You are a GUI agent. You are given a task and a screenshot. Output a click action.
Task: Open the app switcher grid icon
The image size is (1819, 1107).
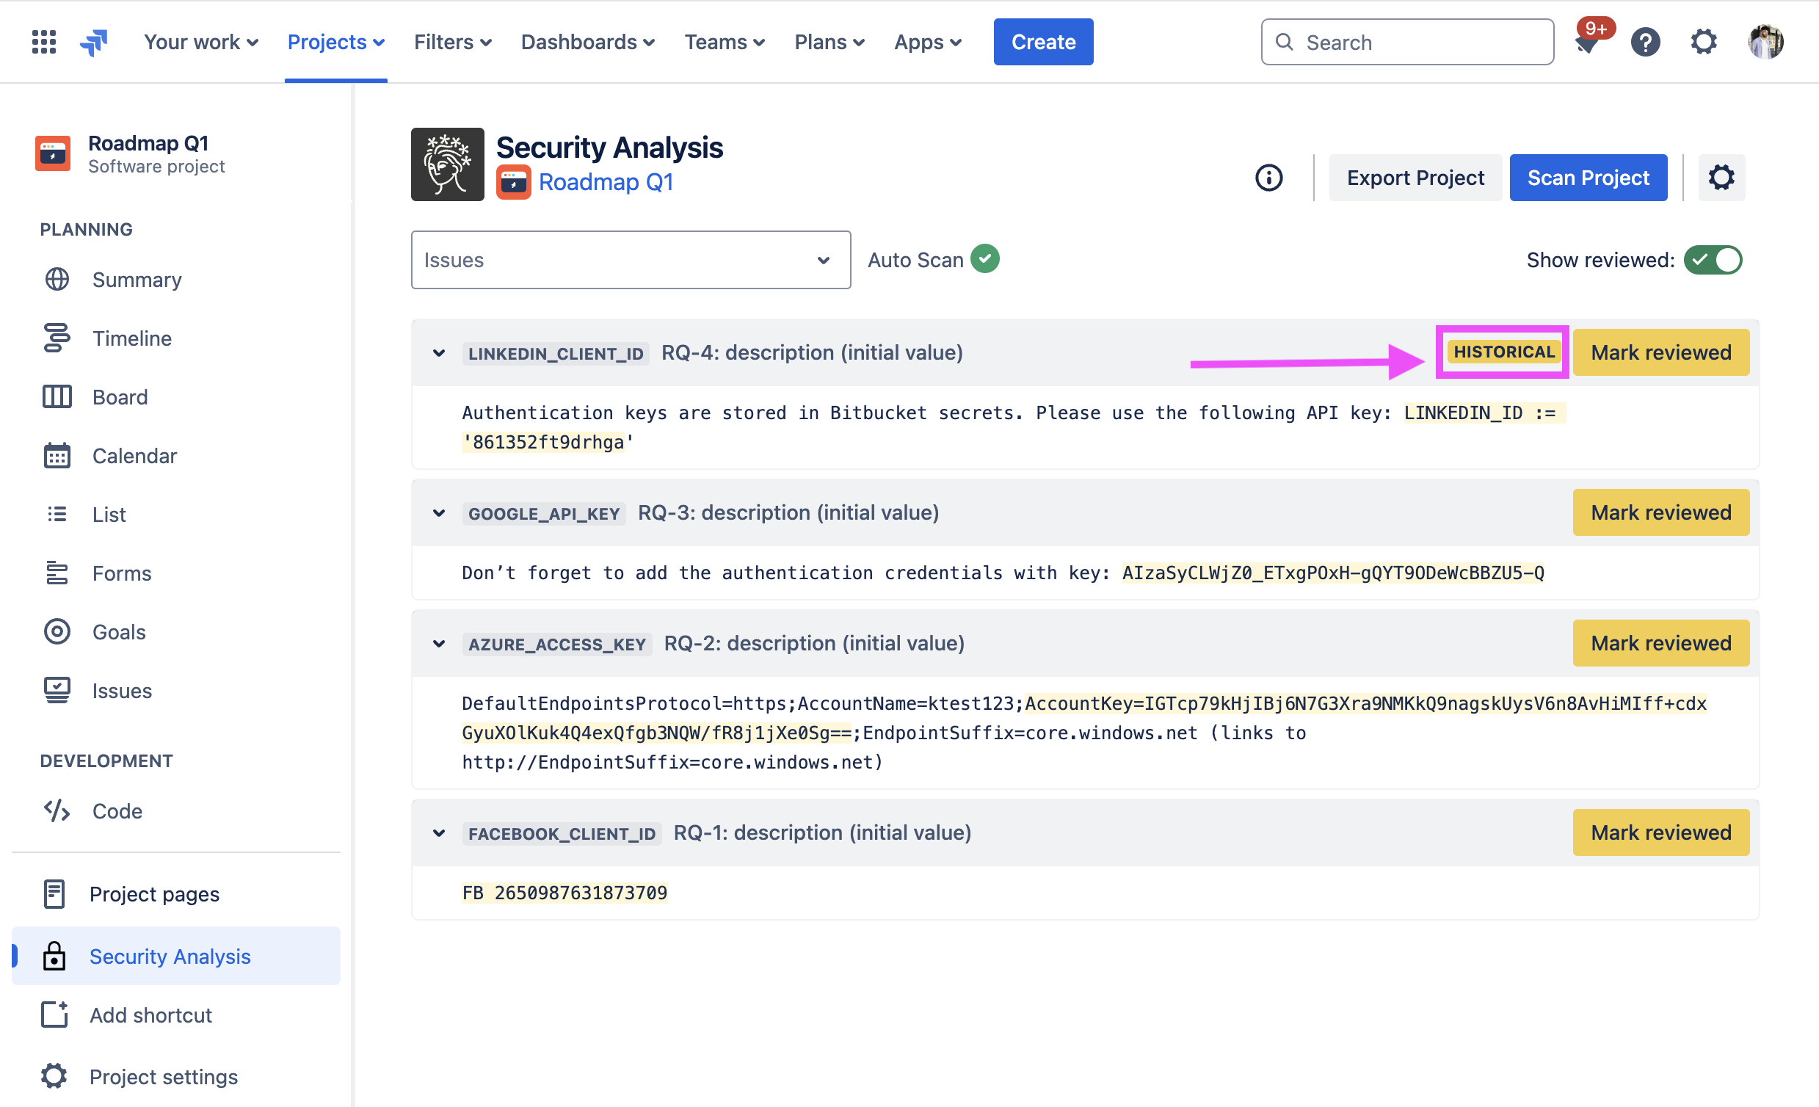click(x=43, y=42)
